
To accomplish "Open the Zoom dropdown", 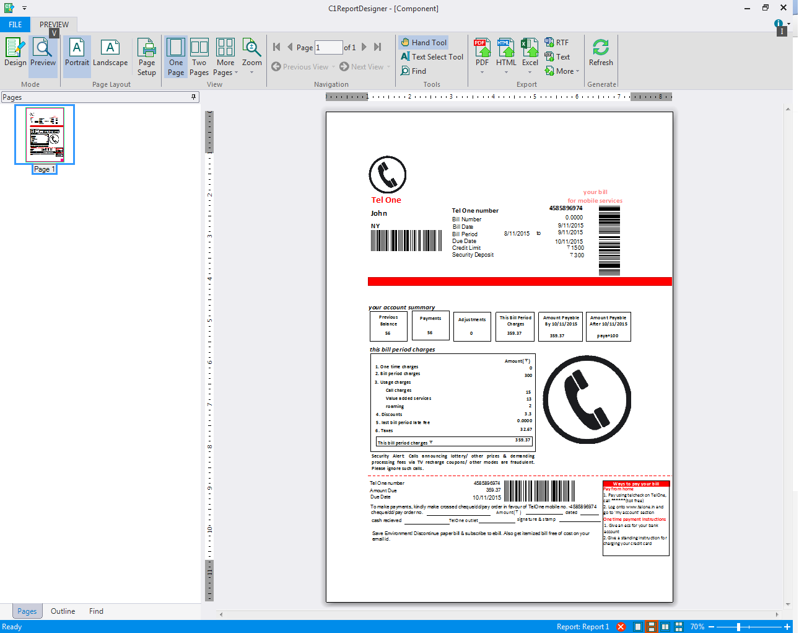I will click(x=251, y=57).
